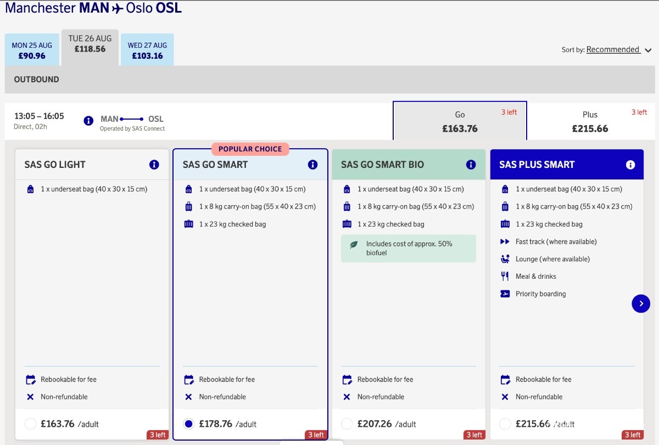Click '3 left' badge on SAS PLUS SMART card
The height and width of the screenshot is (445, 659).
click(633, 435)
